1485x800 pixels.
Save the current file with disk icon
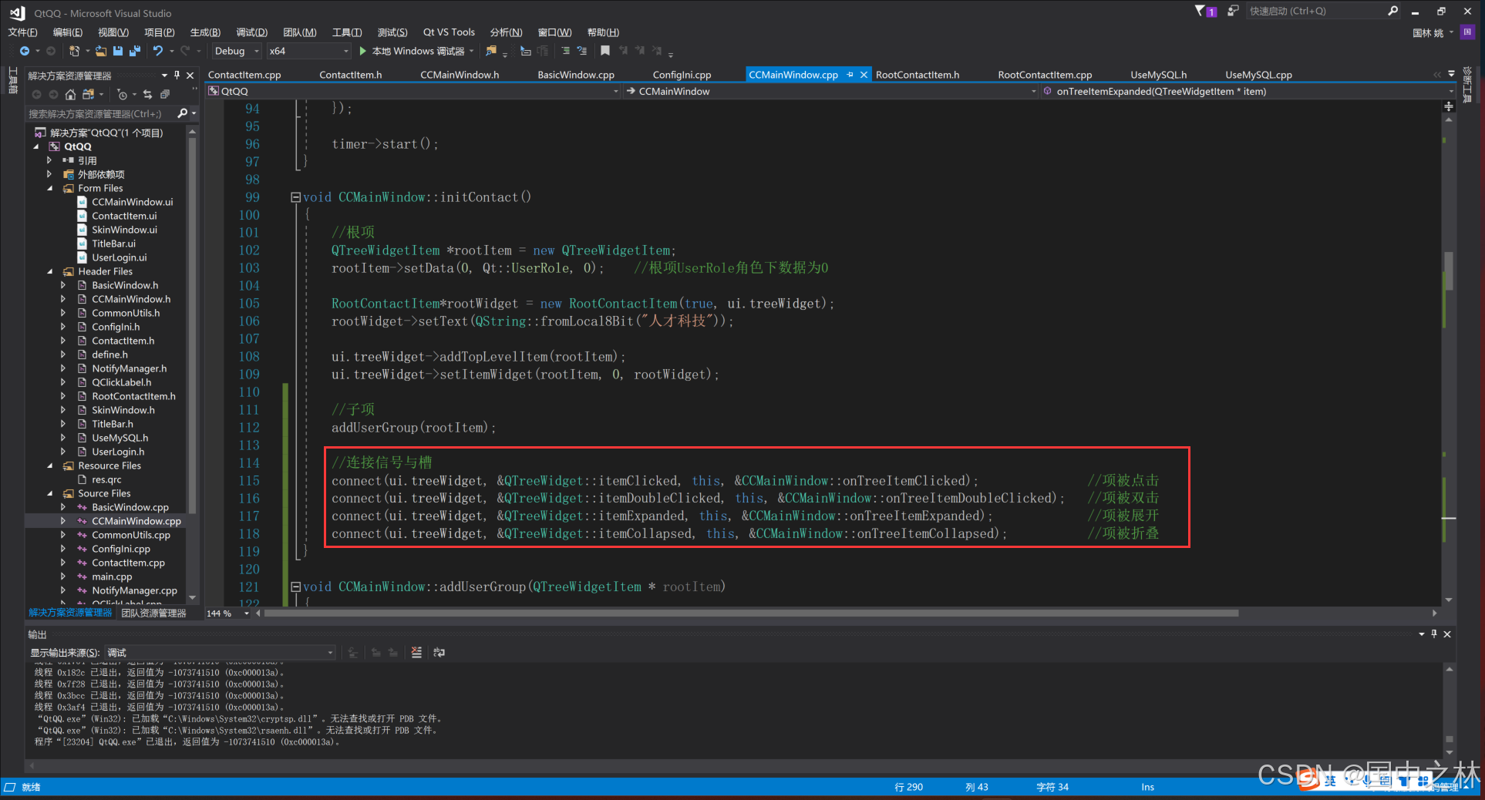[118, 51]
